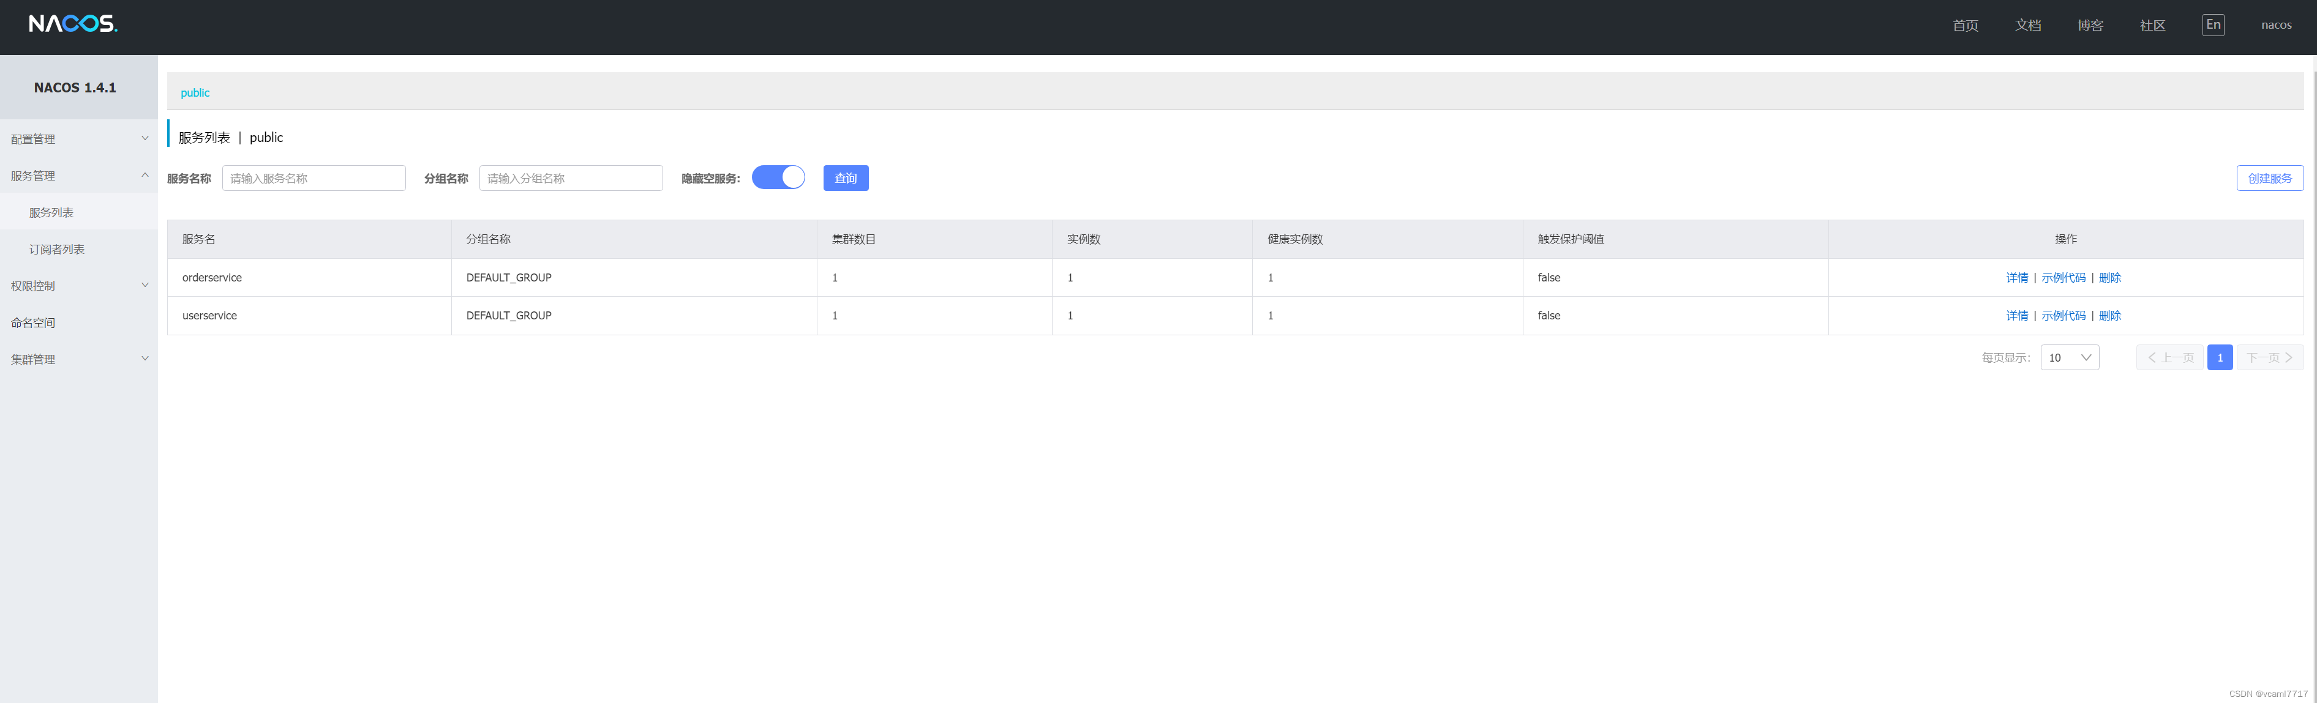Viewport: 2317px width, 703px height.
Task: Click DEFAULT_GROUP in the orderservice row
Action: pos(509,278)
